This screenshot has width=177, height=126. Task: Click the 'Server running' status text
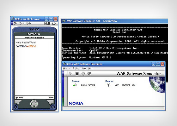click(88, 85)
